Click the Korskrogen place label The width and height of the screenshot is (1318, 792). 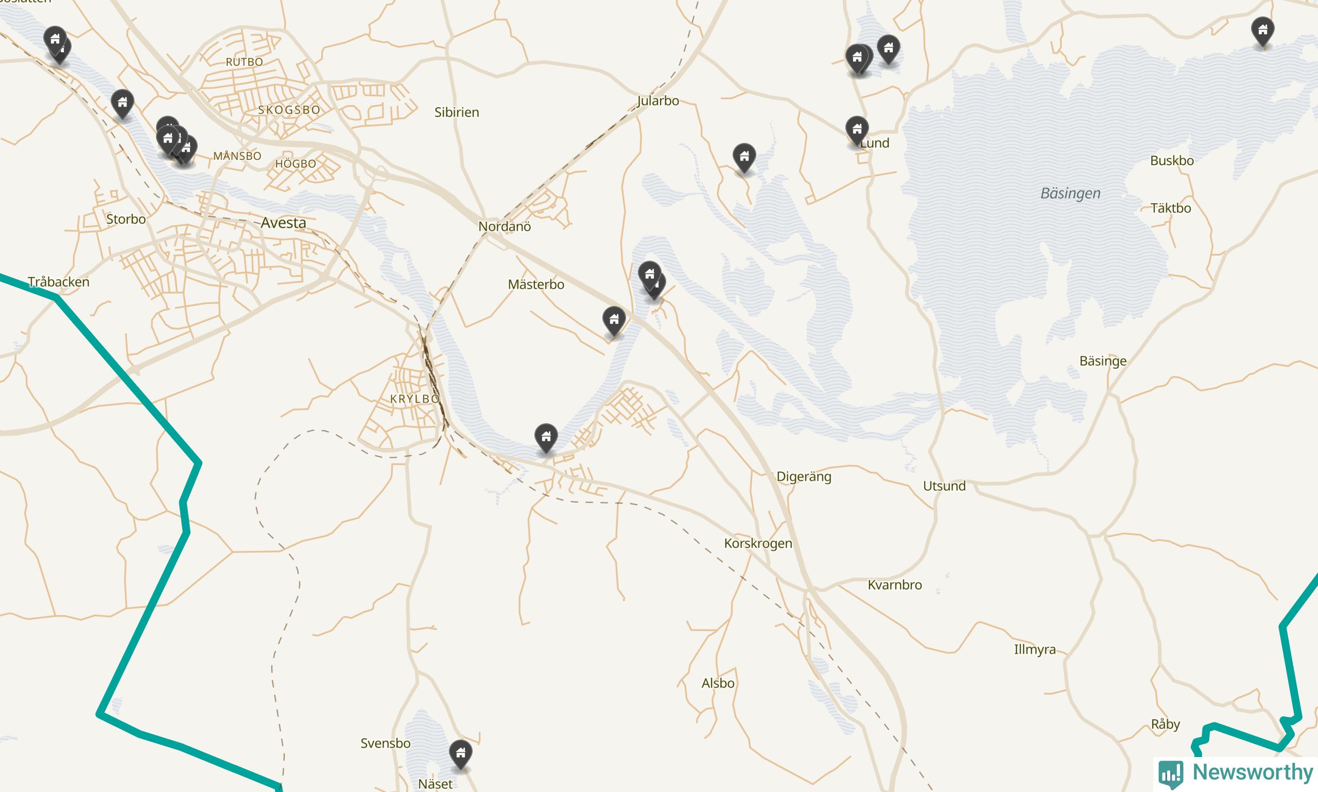[x=757, y=543]
